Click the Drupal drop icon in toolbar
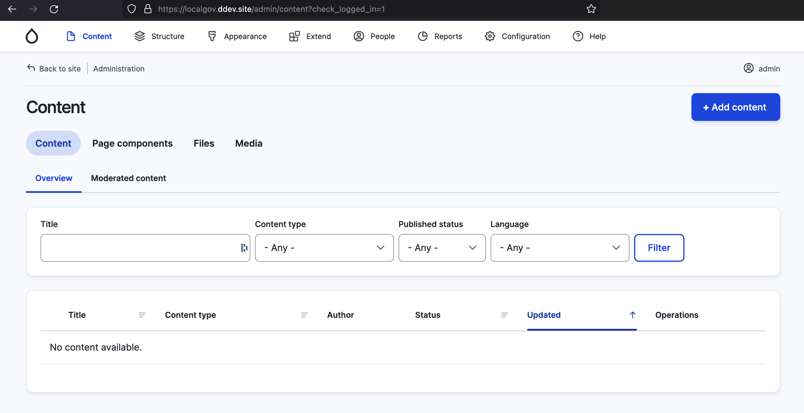This screenshot has width=804, height=413. 32,36
